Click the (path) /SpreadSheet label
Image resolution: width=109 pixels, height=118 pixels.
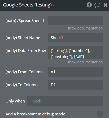click(x=25, y=21)
